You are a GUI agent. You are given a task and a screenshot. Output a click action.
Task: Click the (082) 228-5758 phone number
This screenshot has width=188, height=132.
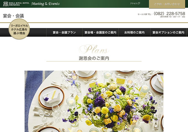pyautogui.click(x=169, y=13)
